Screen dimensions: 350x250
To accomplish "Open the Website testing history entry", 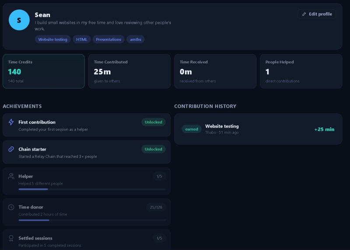I will point(258,129).
